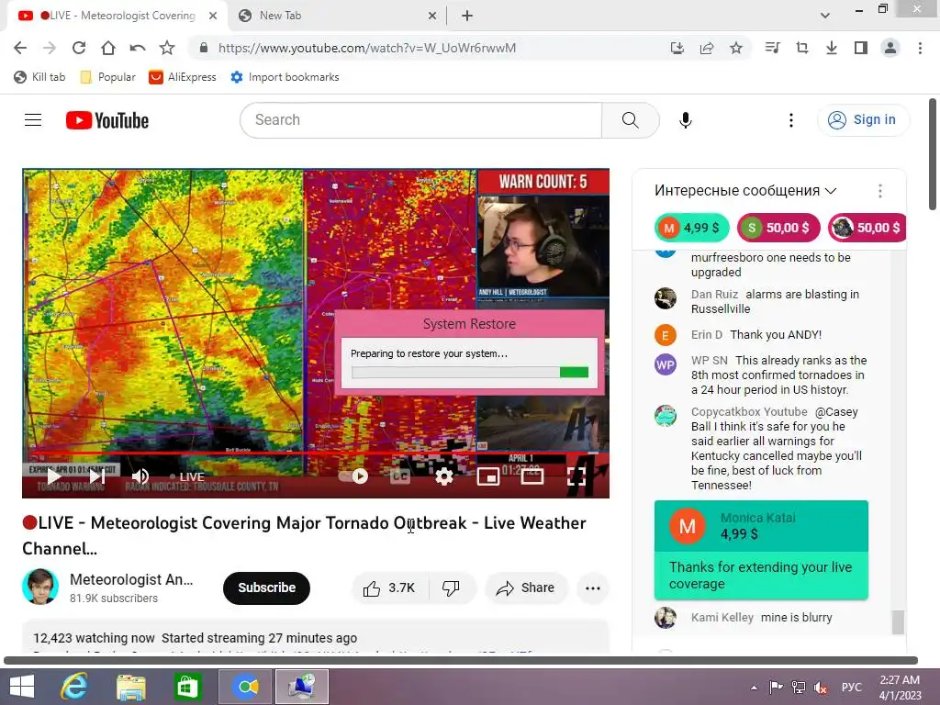Open the media playlist control icon
Screen dimensions: 940x705
pyautogui.click(x=772, y=48)
